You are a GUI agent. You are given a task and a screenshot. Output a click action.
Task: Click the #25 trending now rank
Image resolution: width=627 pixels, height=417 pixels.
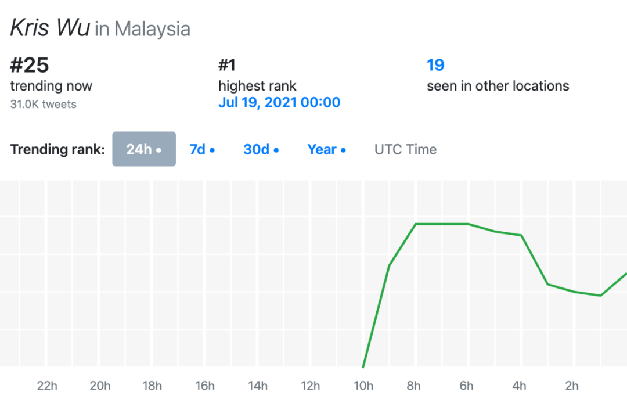pyautogui.click(x=29, y=66)
